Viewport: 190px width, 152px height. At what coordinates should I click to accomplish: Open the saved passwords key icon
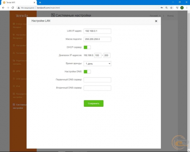[x=161, y=8]
